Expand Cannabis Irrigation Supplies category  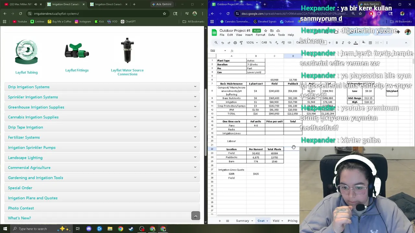point(102,117)
